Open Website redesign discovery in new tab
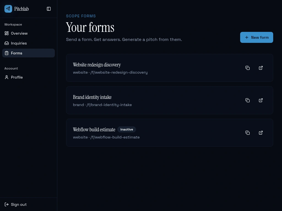 click(x=261, y=68)
